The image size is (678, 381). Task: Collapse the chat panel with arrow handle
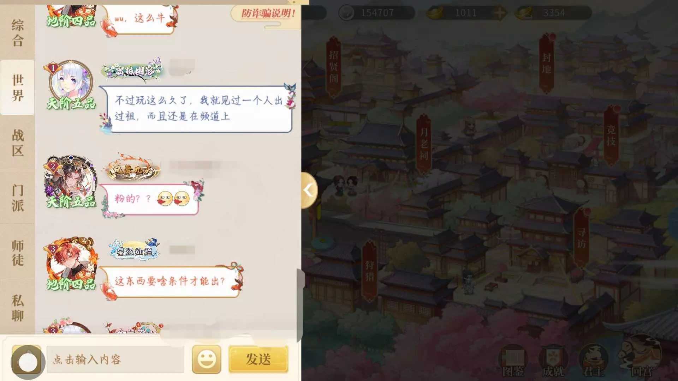click(309, 190)
